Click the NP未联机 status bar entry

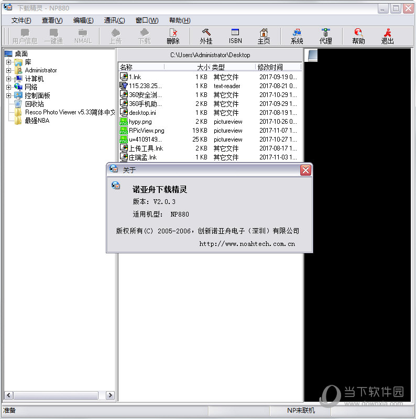pos(301,411)
